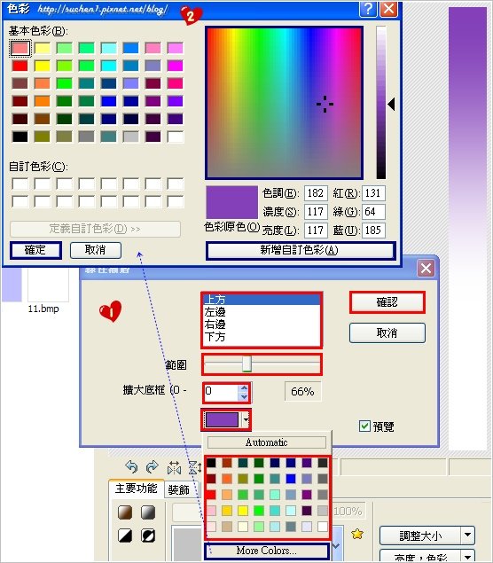Click the 紅 red value field
493x563 pixels.
click(x=373, y=193)
